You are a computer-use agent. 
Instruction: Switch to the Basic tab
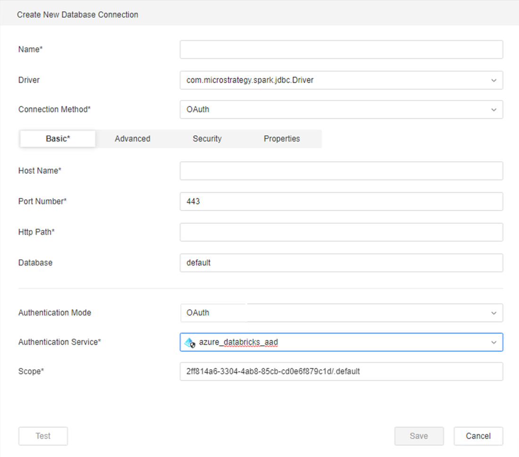[58, 139]
